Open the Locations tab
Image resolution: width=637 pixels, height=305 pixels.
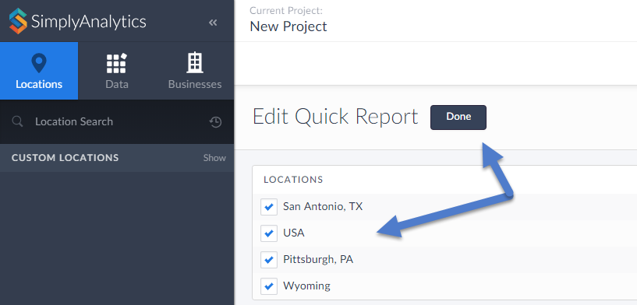pos(39,71)
